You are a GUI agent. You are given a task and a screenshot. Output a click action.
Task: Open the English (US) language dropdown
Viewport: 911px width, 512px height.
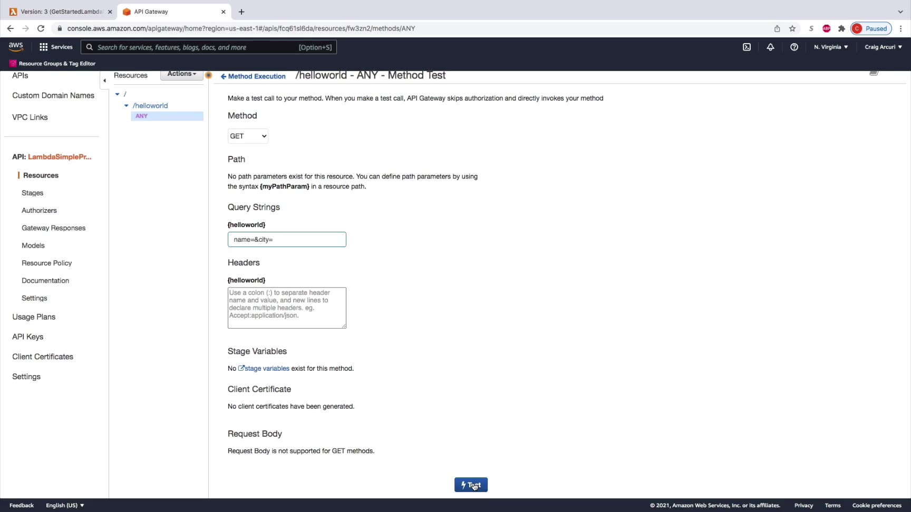[x=65, y=505]
